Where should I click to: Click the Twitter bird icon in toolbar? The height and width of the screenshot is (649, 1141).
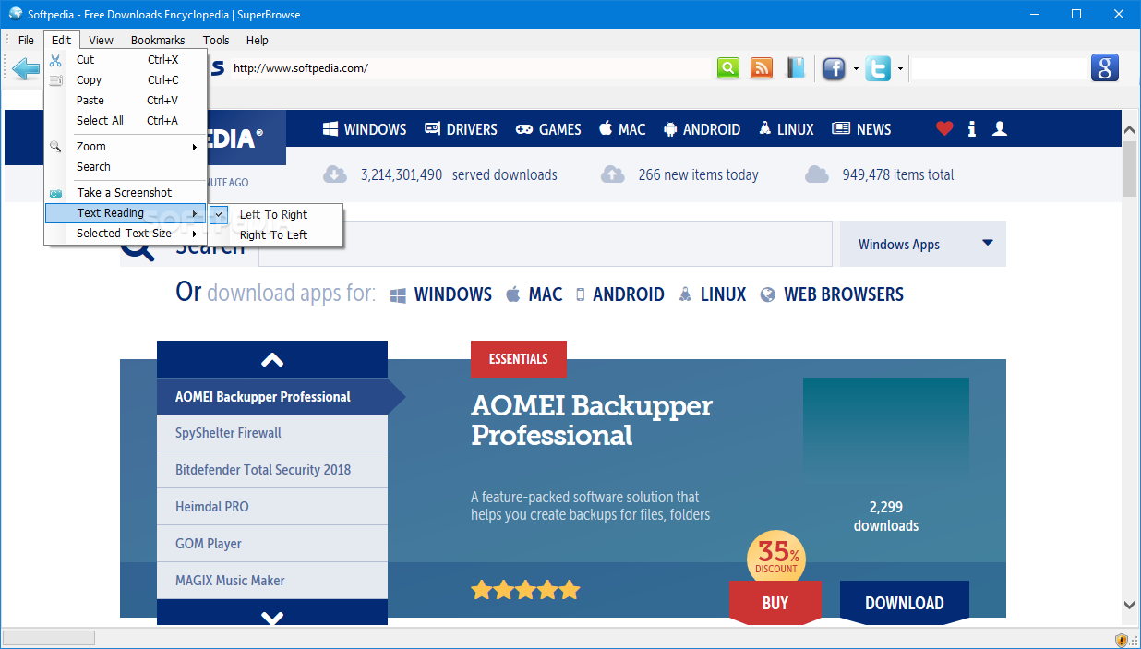pos(878,68)
